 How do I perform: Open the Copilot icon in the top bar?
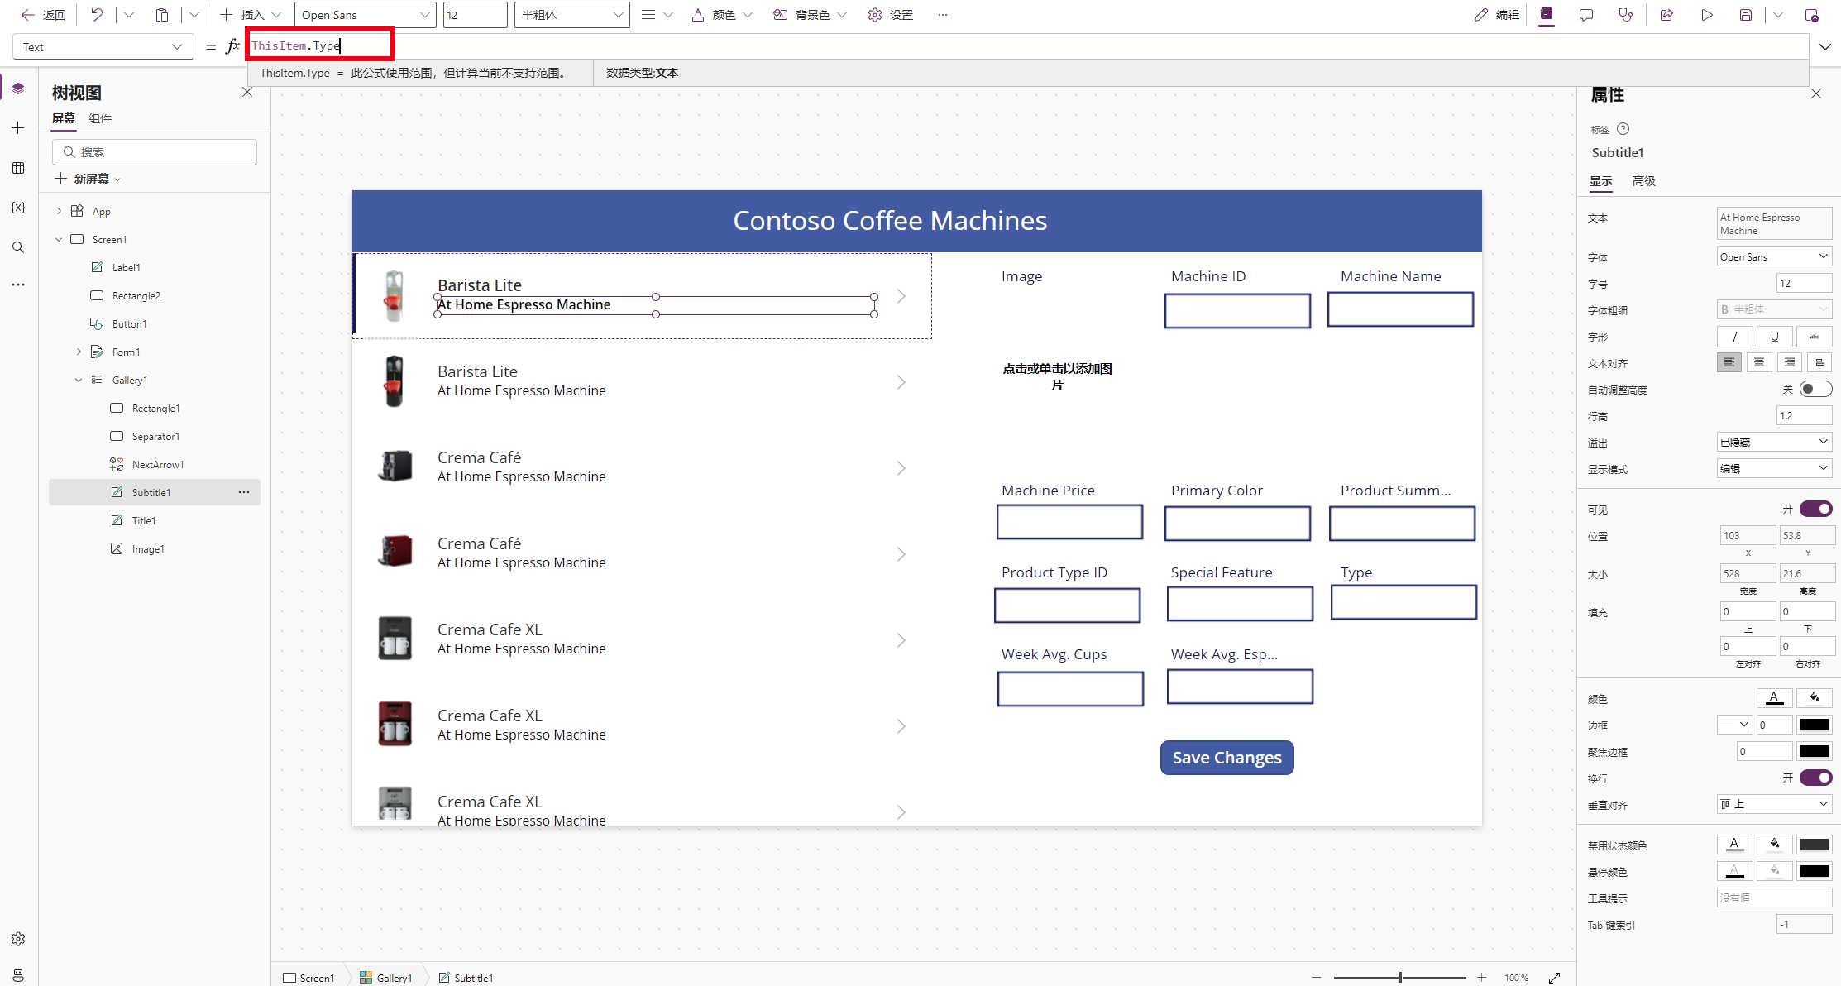1547,15
